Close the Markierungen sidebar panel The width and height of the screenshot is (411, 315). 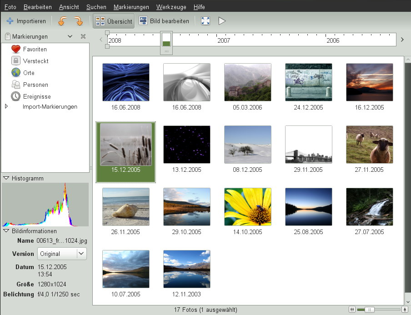click(83, 36)
